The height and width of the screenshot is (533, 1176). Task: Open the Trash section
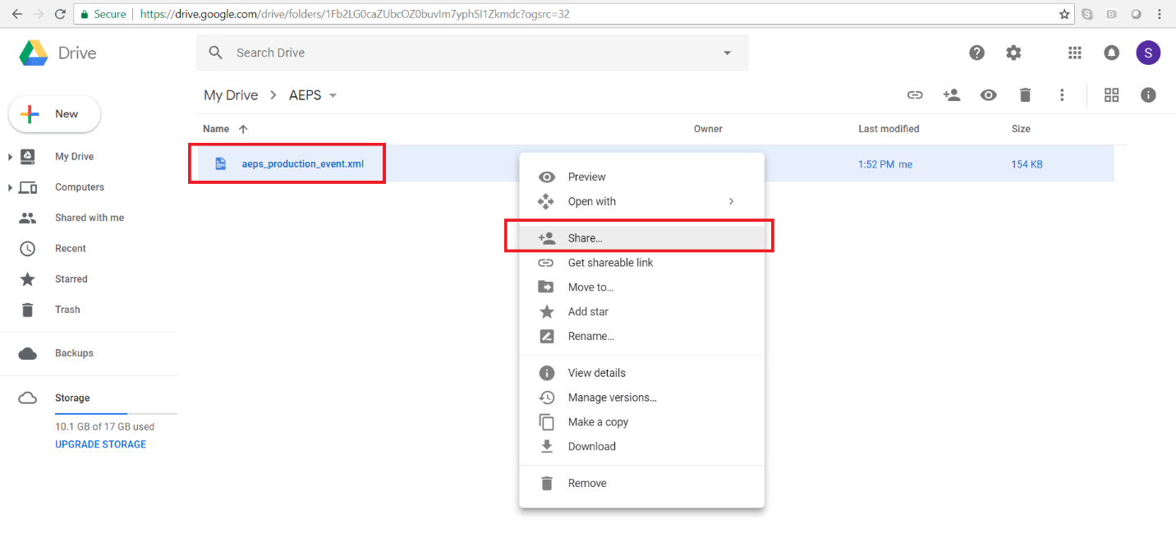pos(67,310)
